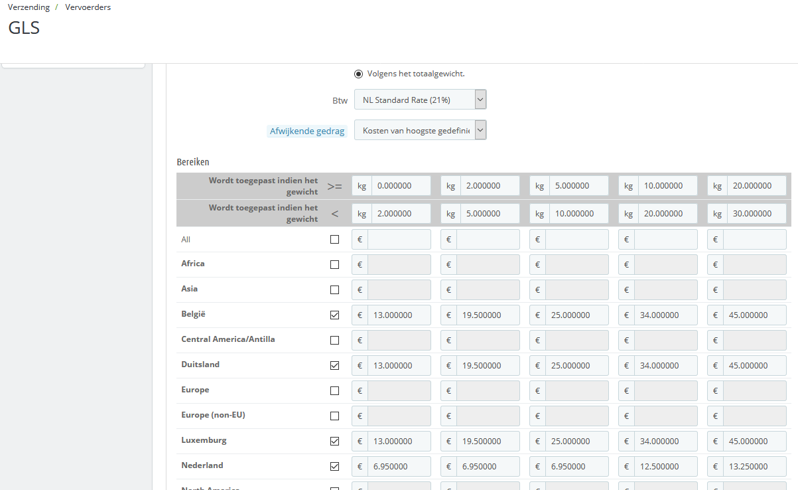Click the GLS page title
This screenshot has height=490, width=798.
coord(24,29)
